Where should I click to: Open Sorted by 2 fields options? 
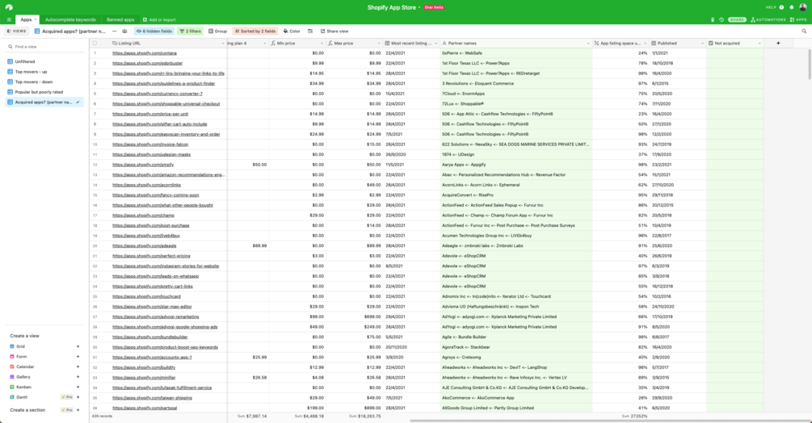pyautogui.click(x=255, y=31)
